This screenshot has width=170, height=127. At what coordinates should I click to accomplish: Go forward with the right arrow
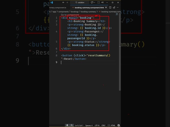(67, 2)
